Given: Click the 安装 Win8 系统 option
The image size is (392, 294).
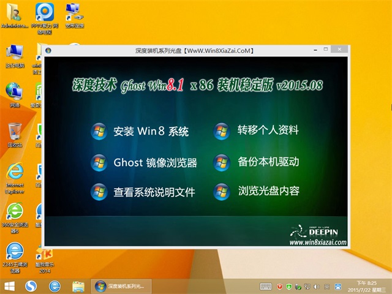Looking at the screenshot, I should pyautogui.click(x=151, y=131).
